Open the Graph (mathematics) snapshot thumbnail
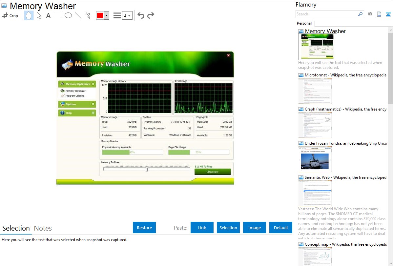Screen dimensions: 393x266 tap(315, 125)
